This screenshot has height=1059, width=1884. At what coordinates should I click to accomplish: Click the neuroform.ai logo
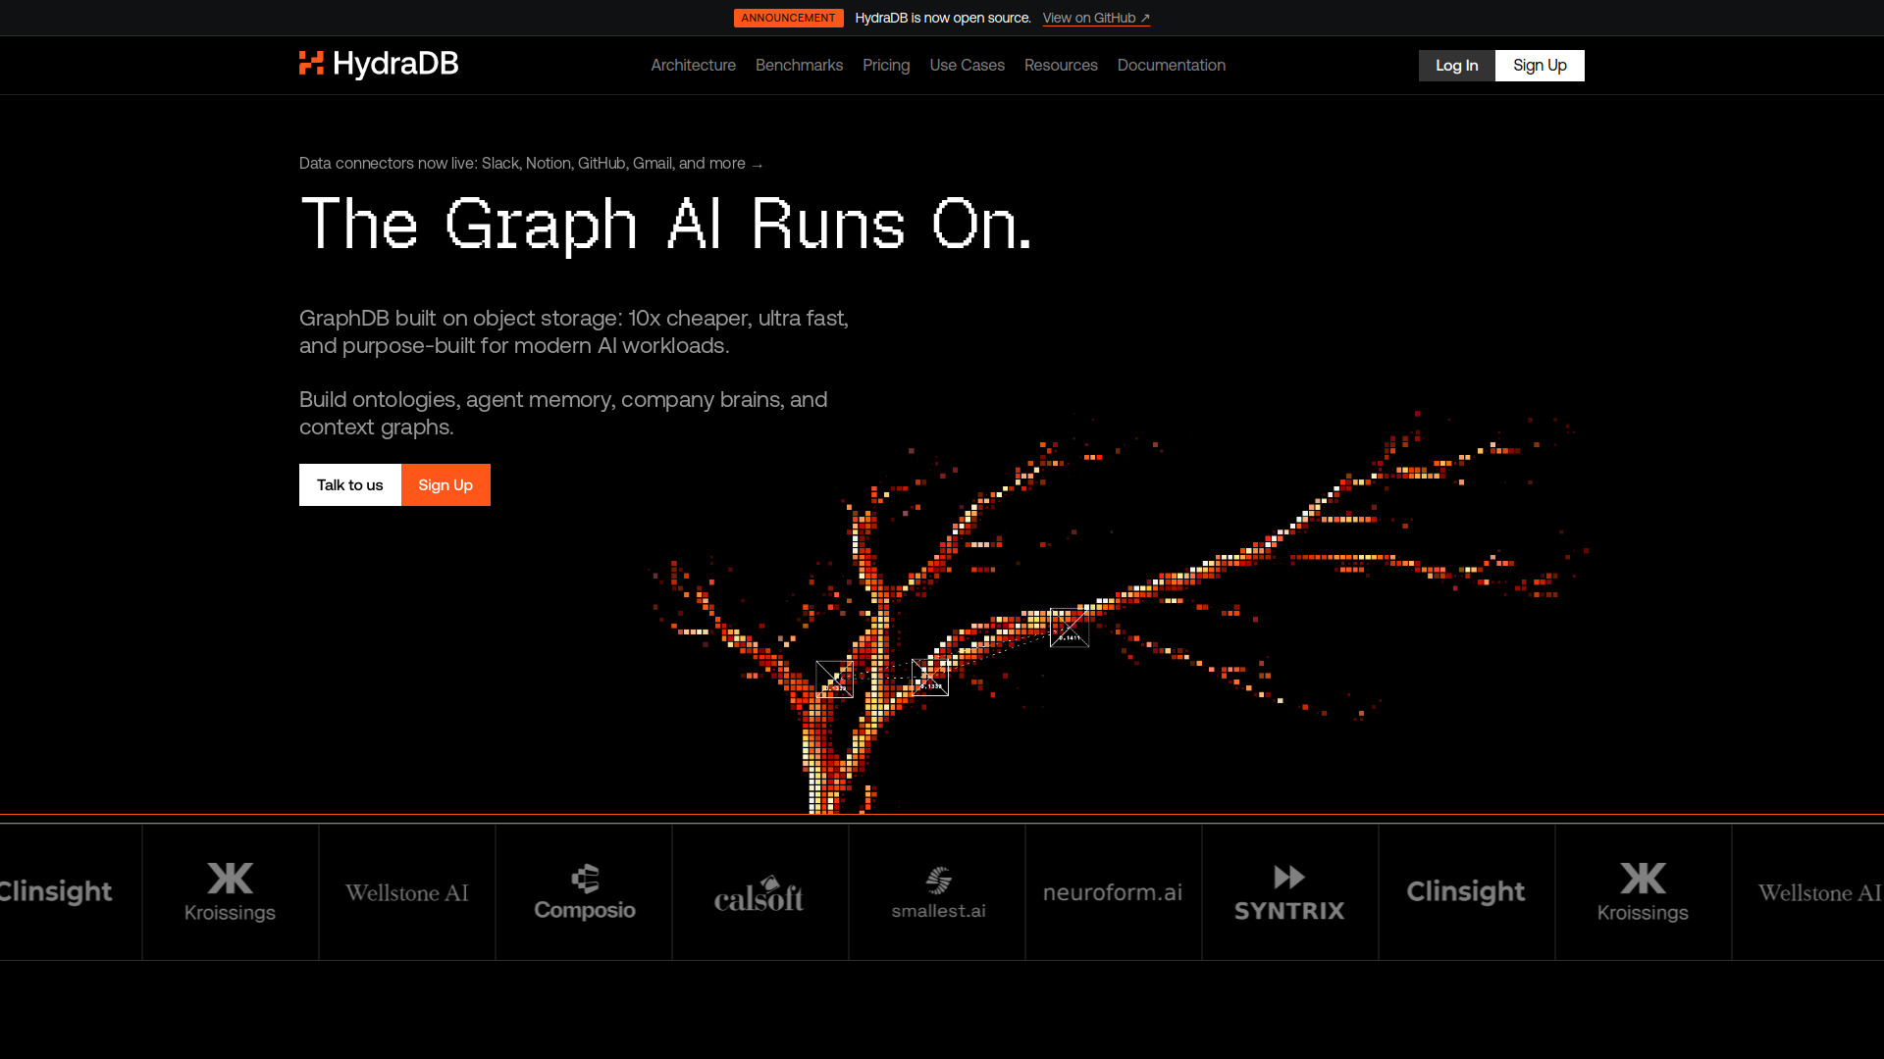coord(1113,892)
